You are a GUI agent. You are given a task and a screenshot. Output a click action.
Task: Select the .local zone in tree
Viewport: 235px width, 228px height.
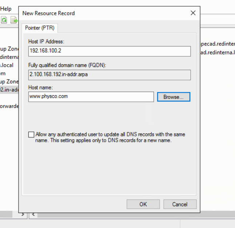[x=7, y=65]
